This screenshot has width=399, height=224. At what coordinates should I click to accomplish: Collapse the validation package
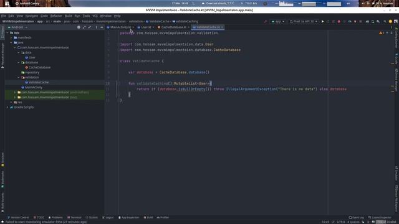tap(19, 77)
